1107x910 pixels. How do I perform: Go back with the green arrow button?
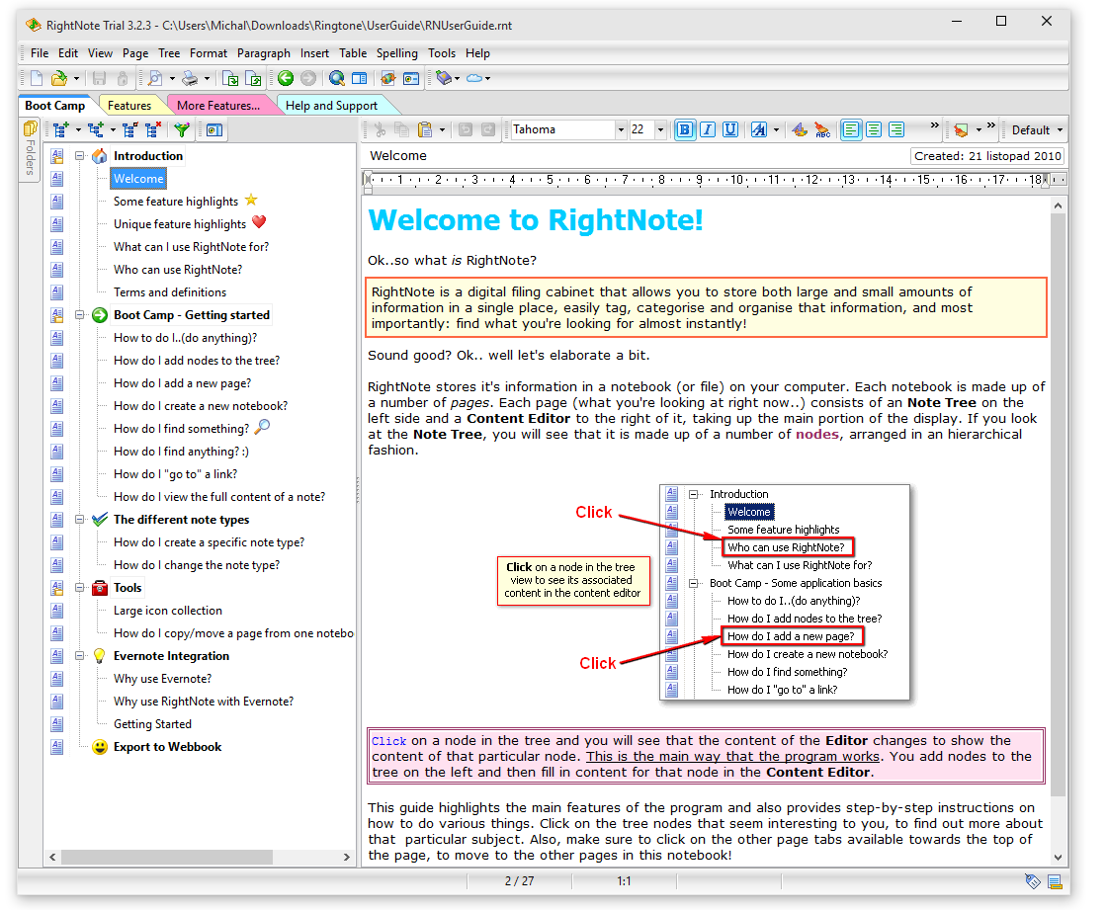click(286, 78)
